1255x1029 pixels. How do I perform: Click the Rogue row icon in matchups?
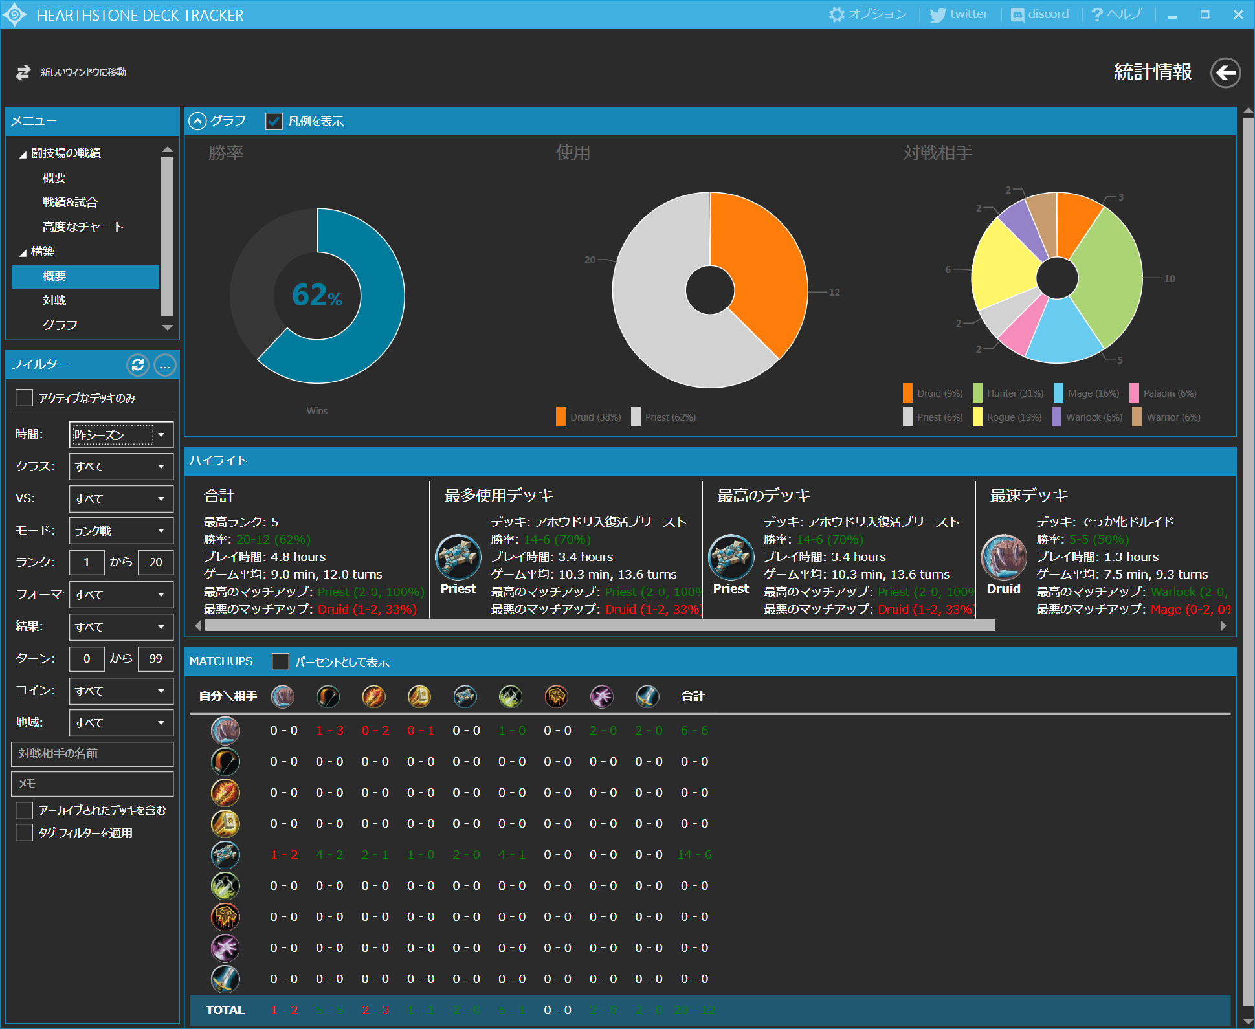coord(225,886)
